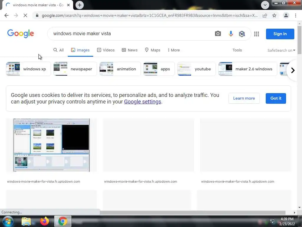This screenshot has height=227, width=302.
Task: Share this page via address bar icon
Action: pyautogui.click(x=265, y=15)
